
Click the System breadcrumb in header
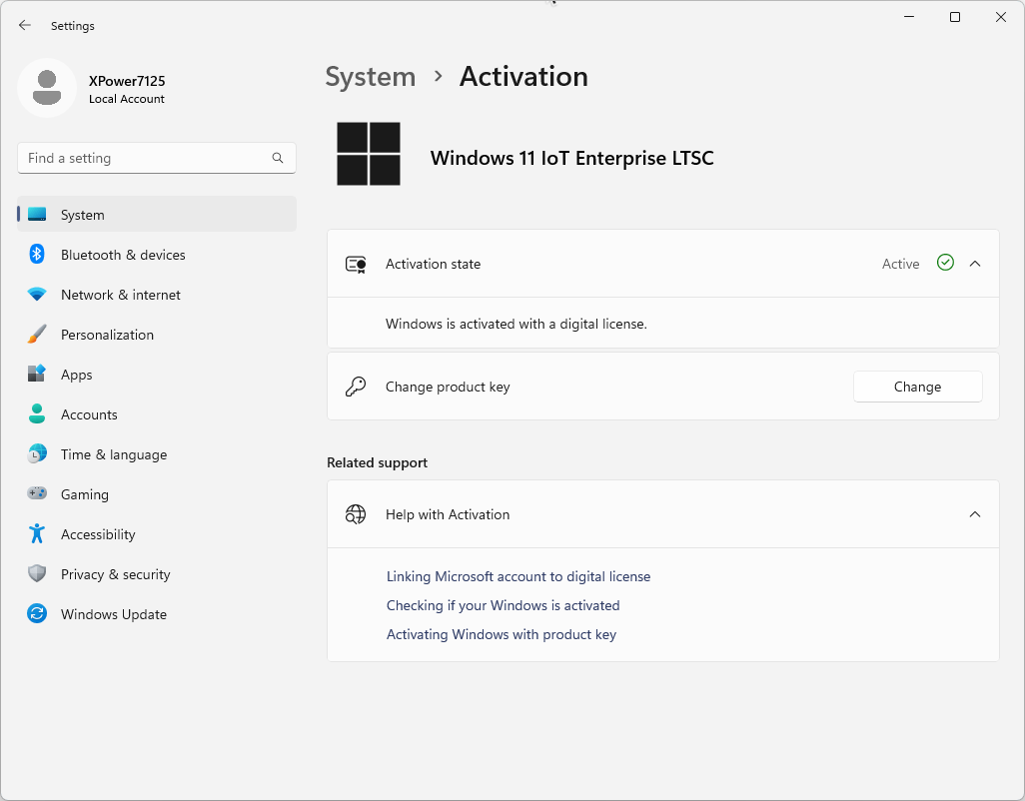coord(371,77)
